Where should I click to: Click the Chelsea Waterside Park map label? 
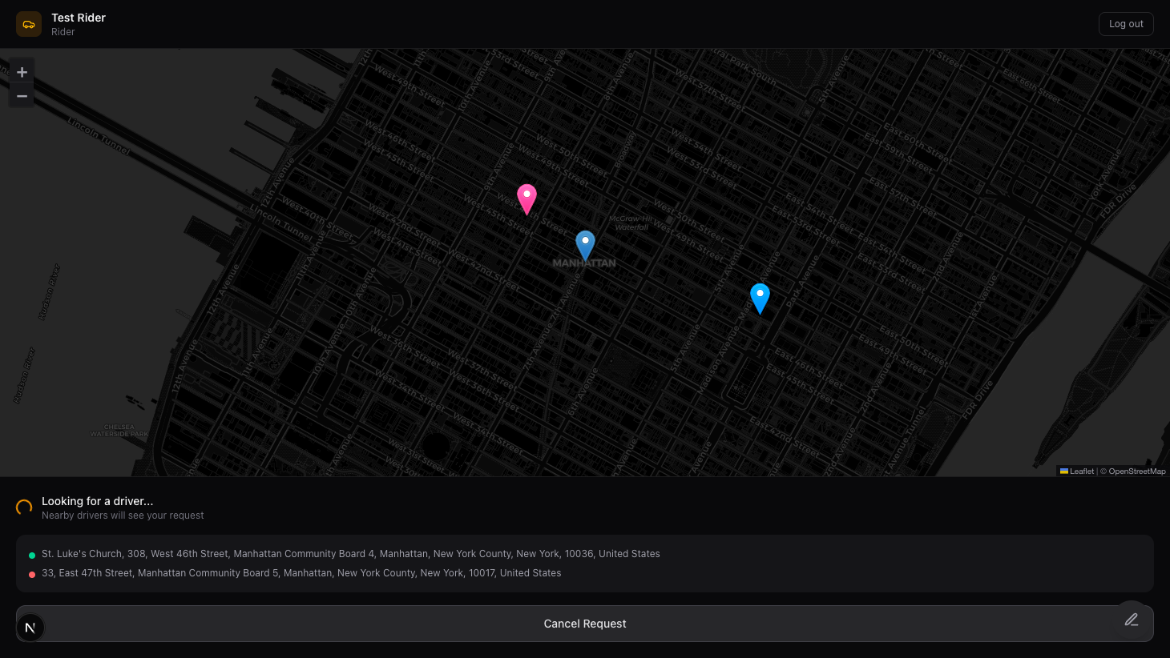(x=119, y=431)
